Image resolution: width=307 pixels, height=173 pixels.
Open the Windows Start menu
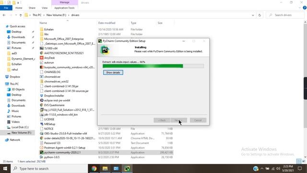click(5, 169)
